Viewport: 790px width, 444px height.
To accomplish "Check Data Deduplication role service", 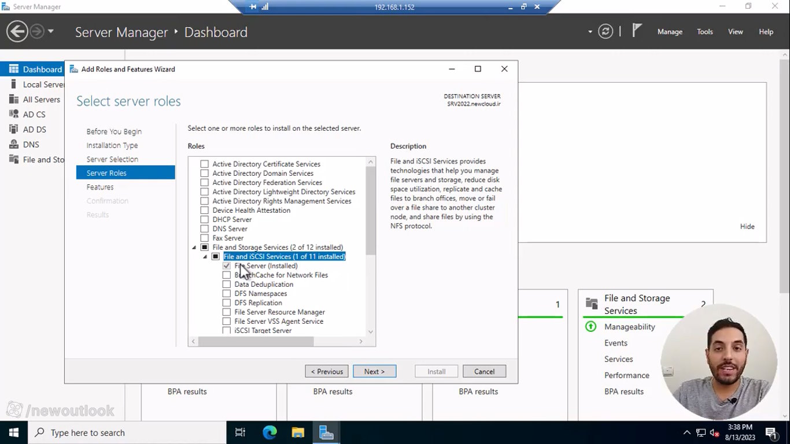I will pos(226,284).
